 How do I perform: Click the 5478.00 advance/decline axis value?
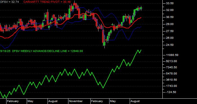[x=171, y=74]
